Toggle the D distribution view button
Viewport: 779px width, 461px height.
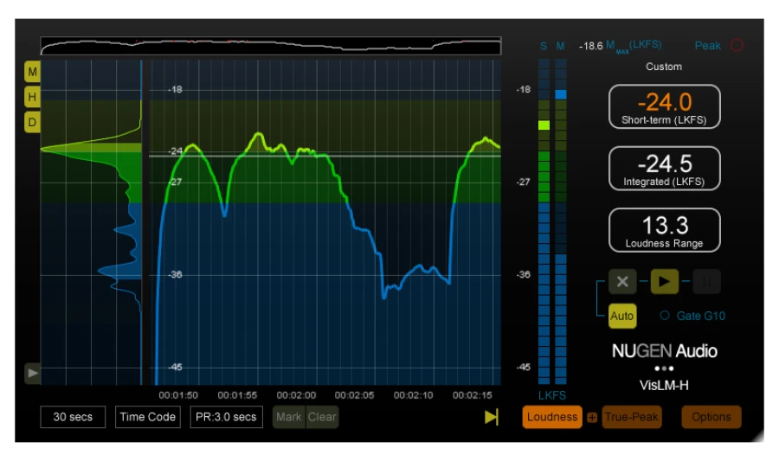coord(32,122)
